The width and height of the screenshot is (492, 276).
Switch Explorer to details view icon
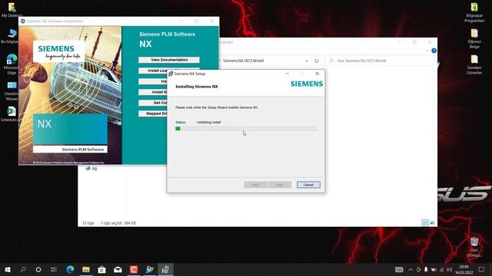tap(425, 223)
